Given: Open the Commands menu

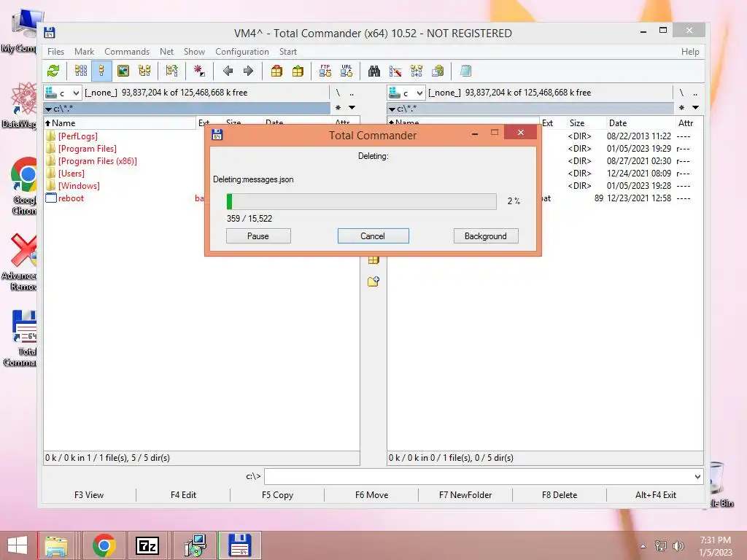Looking at the screenshot, I should tap(127, 52).
